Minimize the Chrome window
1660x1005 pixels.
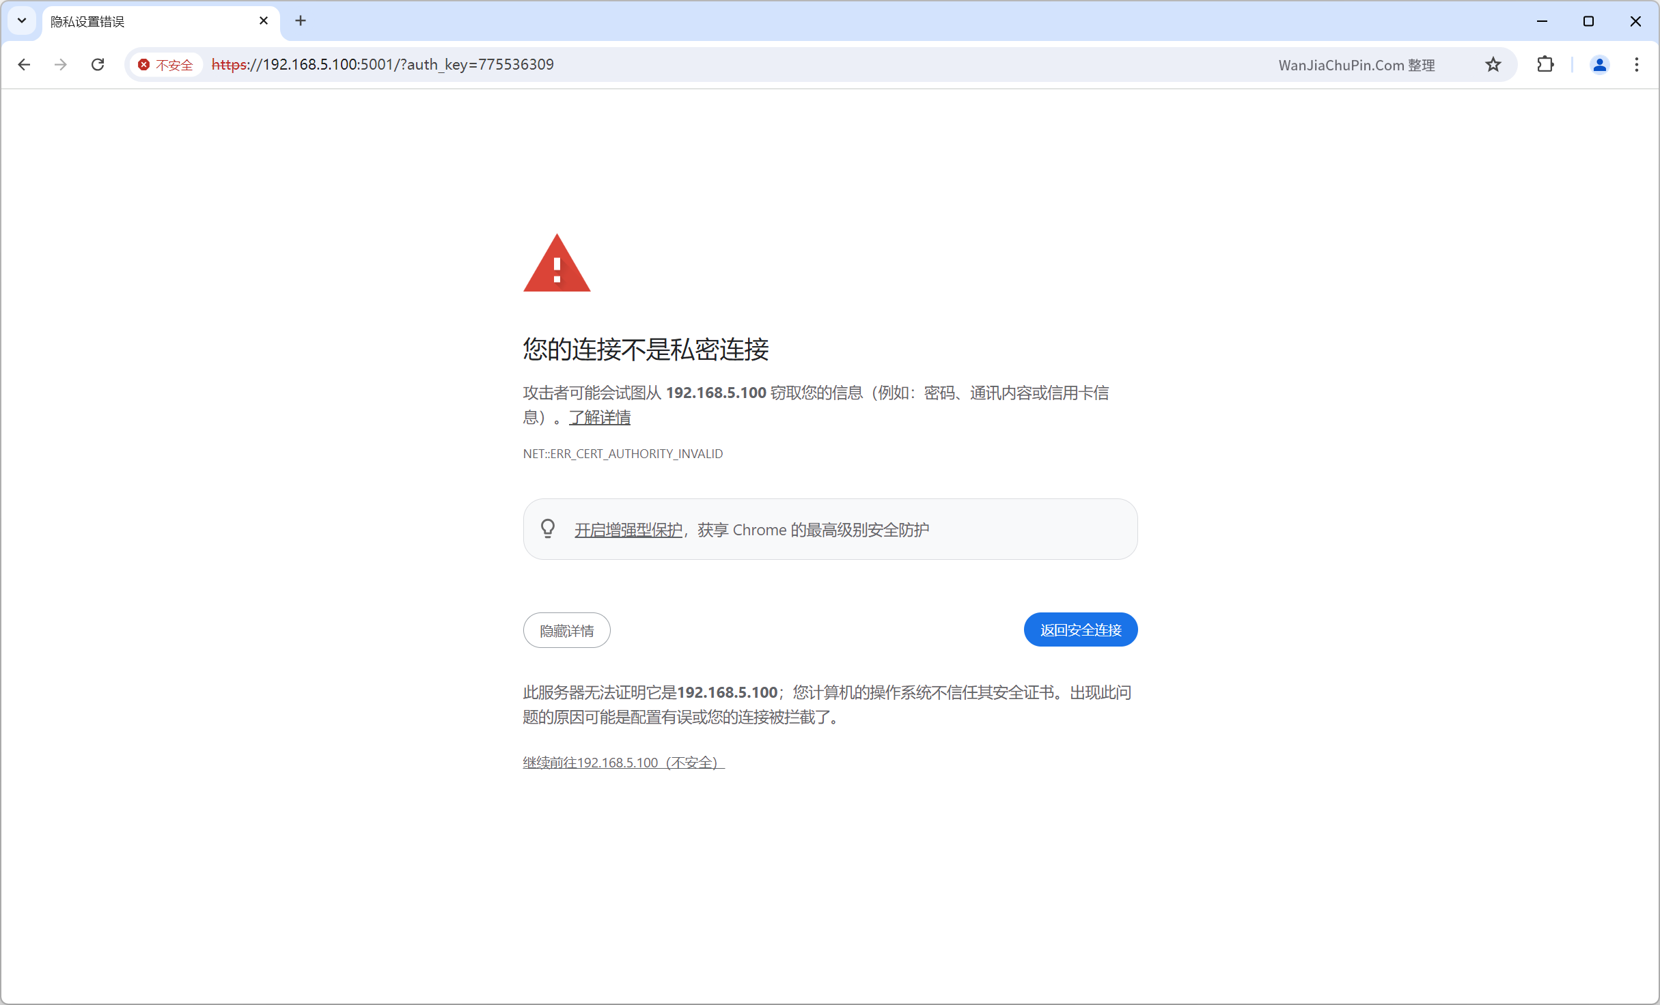[1542, 21]
